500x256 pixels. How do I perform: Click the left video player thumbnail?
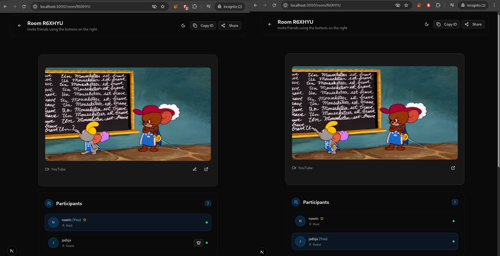pos(128,114)
